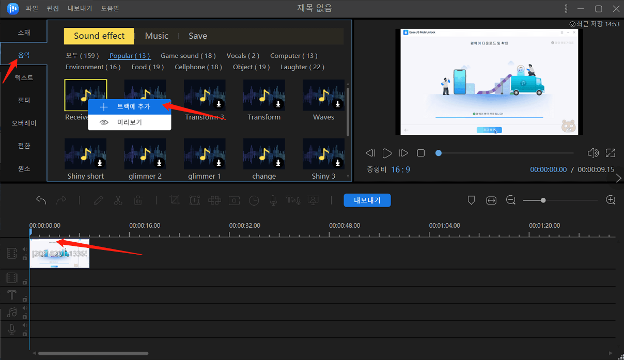Screen dimensions: 624x360
Task: Open the 종횡비 16 : 9 aspect ratio selector
Action: coord(401,169)
